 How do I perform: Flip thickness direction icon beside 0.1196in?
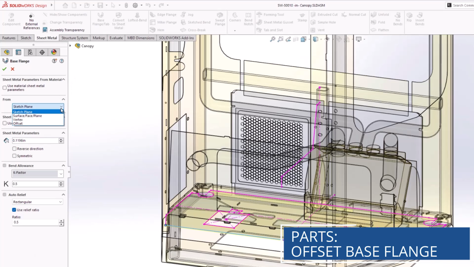[6, 140]
